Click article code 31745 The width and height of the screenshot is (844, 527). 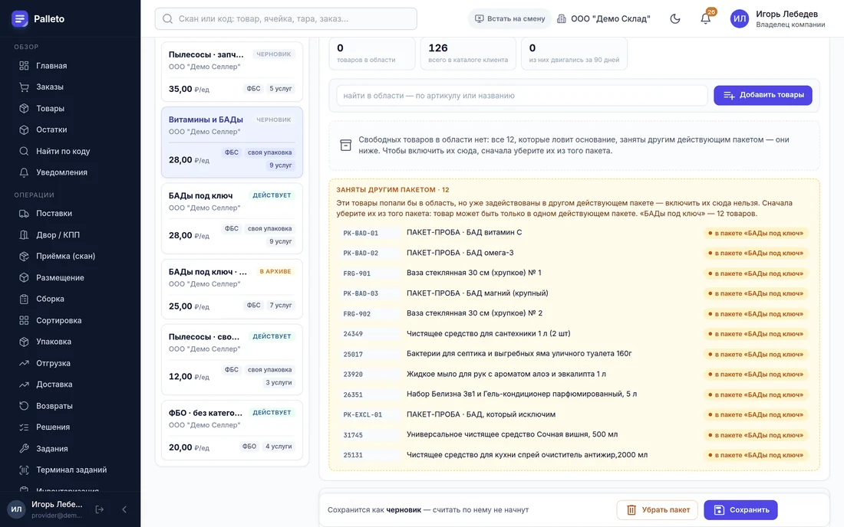(x=353, y=435)
